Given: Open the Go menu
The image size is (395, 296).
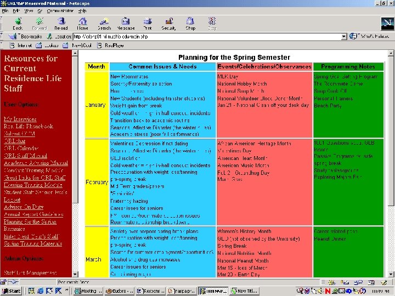Looking at the screenshot, I should click(40, 11).
